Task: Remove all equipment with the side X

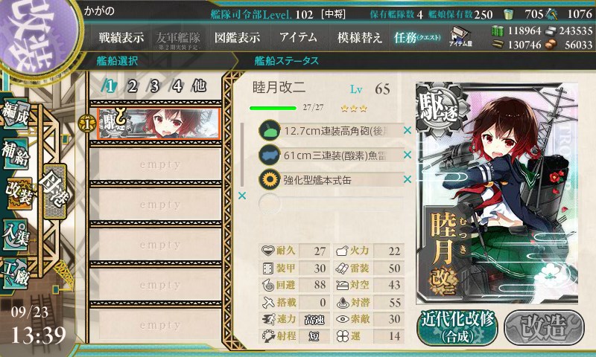Action: click(241, 196)
